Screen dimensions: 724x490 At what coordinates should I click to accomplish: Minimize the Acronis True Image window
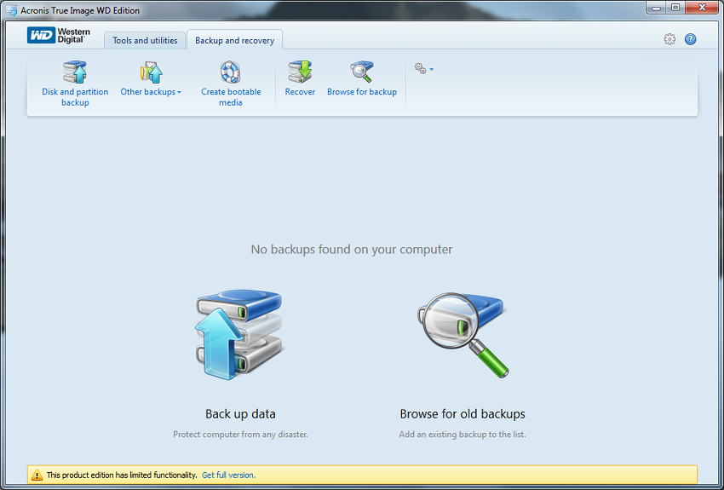[x=657, y=8]
